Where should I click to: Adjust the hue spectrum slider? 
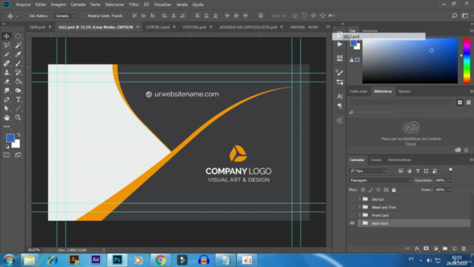pos(467,61)
